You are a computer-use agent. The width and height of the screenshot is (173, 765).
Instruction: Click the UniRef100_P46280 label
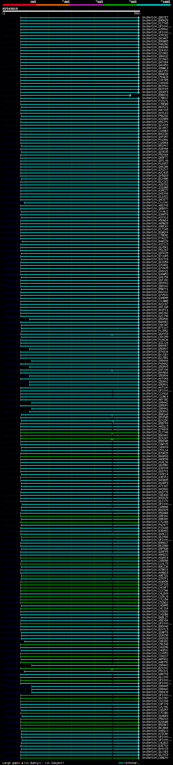[x=155, y=44]
